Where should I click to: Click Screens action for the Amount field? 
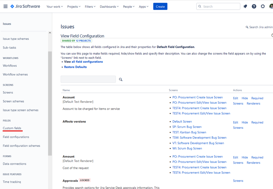[x=238, y=163]
